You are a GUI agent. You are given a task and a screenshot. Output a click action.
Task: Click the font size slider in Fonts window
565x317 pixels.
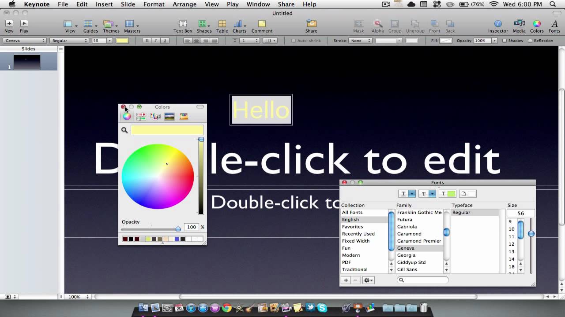point(531,234)
